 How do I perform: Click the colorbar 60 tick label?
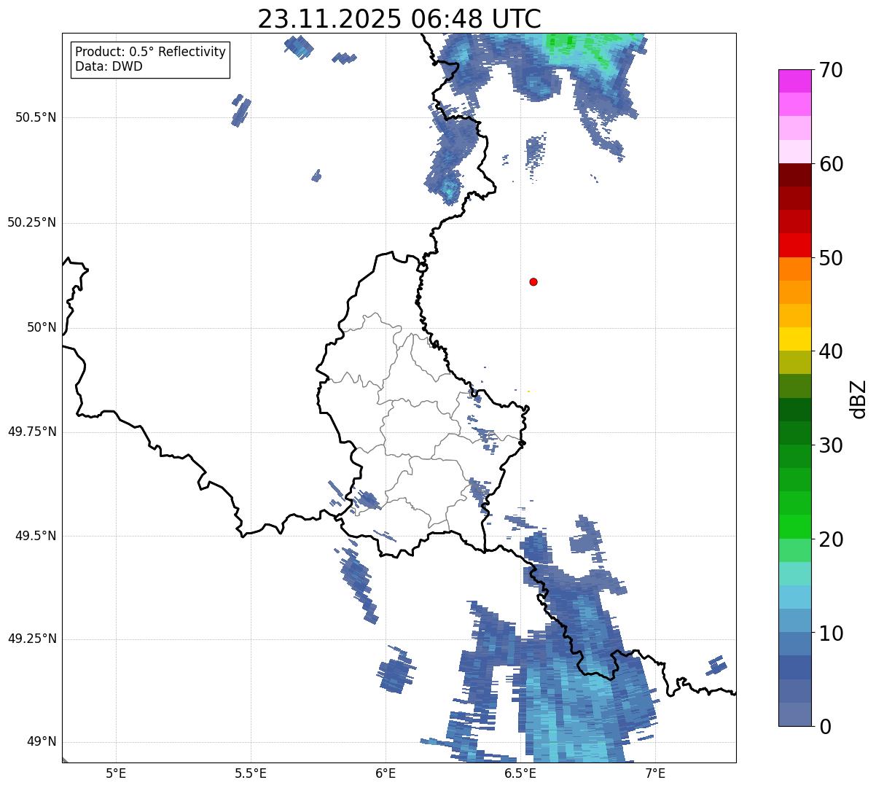point(831,164)
